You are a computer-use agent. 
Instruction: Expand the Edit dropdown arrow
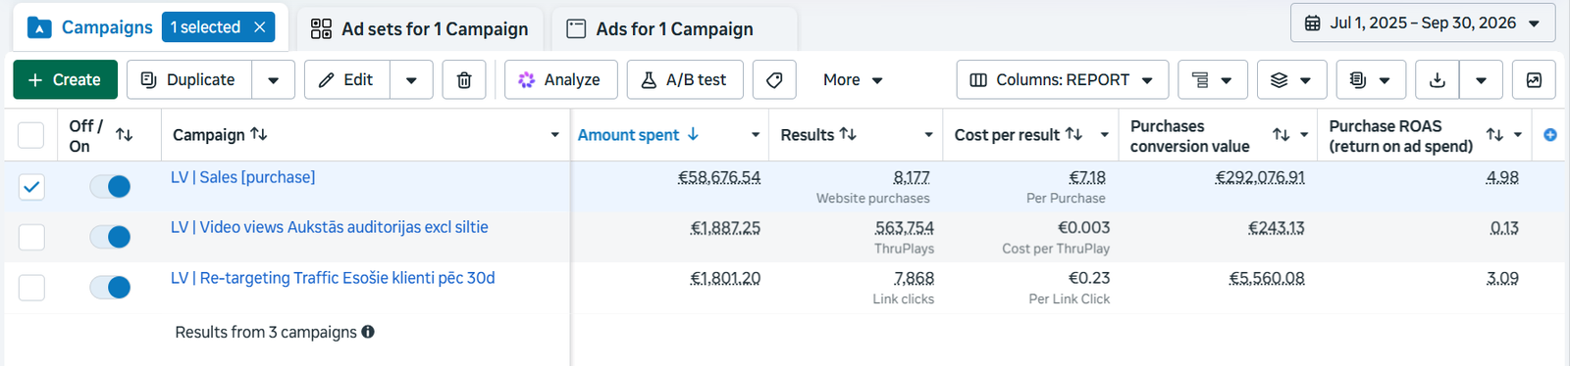(412, 80)
